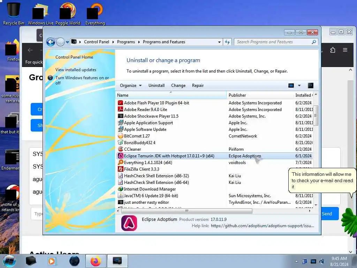
Task: Click Repair in the toolbar
Action: 198,85
